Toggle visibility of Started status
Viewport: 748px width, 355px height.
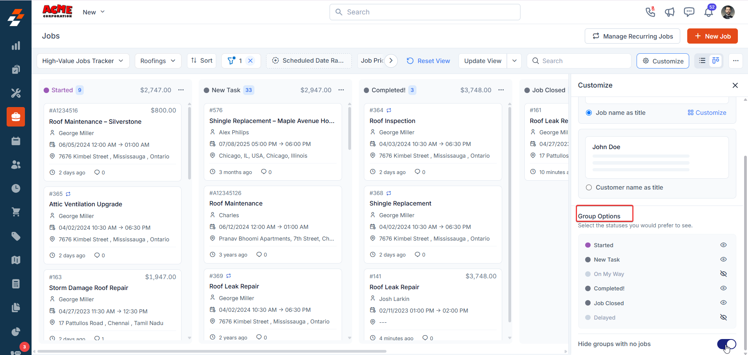coord(723,245)
